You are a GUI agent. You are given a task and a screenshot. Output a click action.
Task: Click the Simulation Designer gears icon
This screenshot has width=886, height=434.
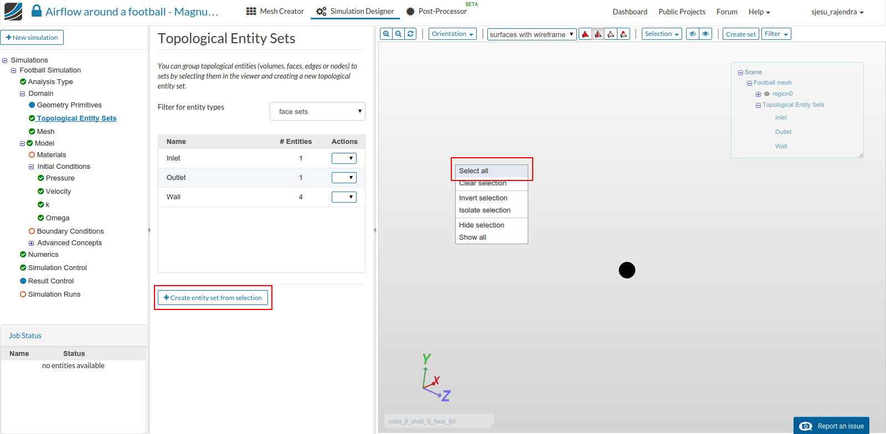pos(321,11)
